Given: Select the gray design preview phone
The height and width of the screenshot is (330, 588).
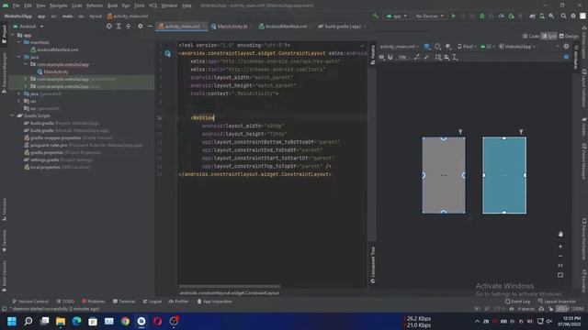Looking at the screenshot, I should pyautogui.click(x=444, y=175).
